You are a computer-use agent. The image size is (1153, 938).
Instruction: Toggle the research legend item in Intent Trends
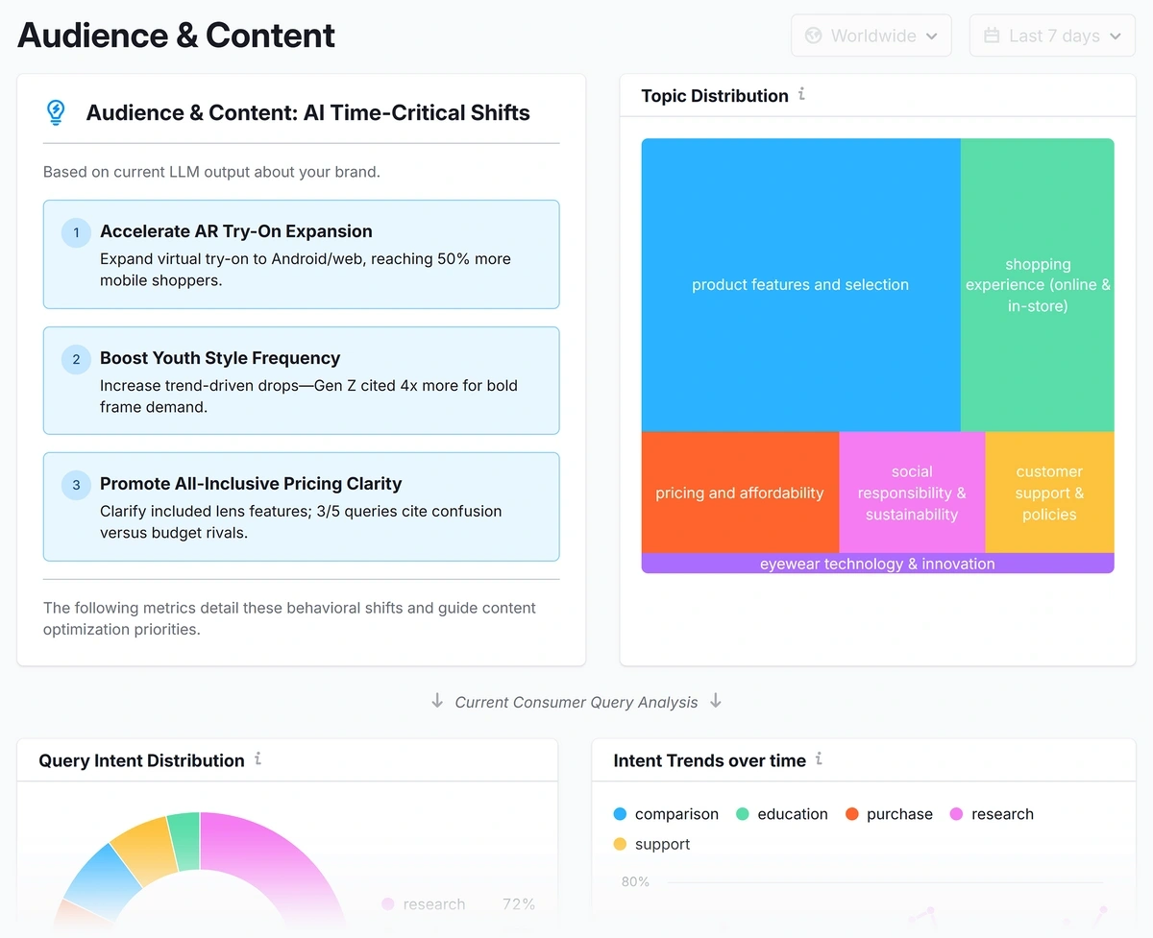point(992,814)
